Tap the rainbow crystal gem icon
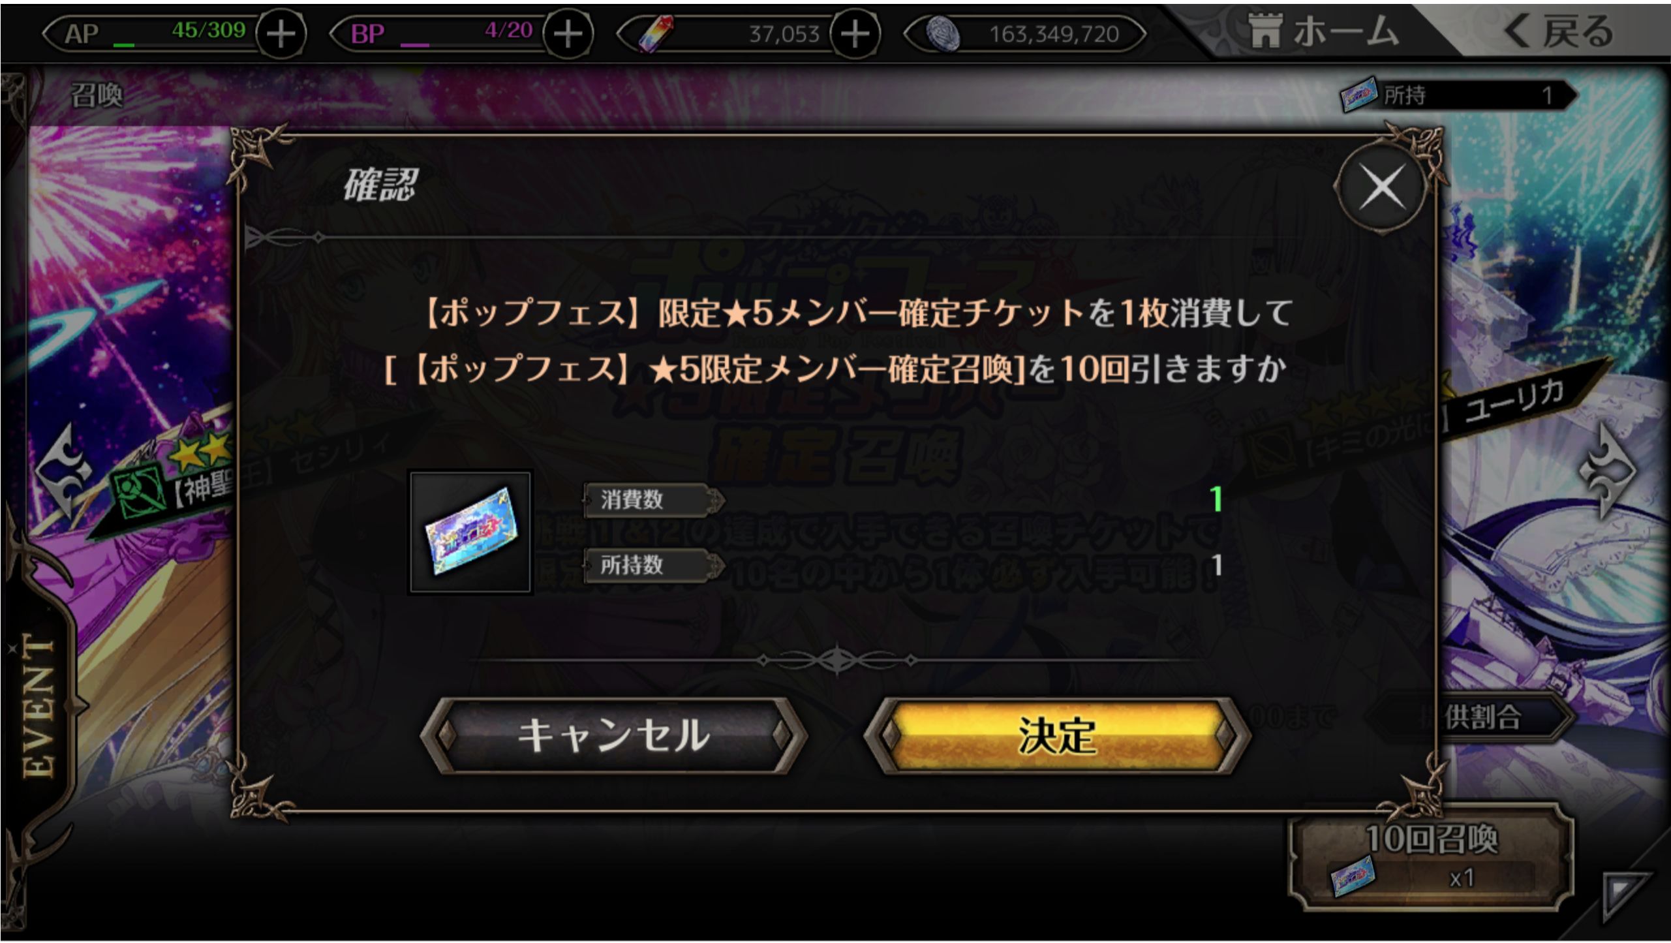This screenshot has width=1671, height=943. [x=654, y=33]
